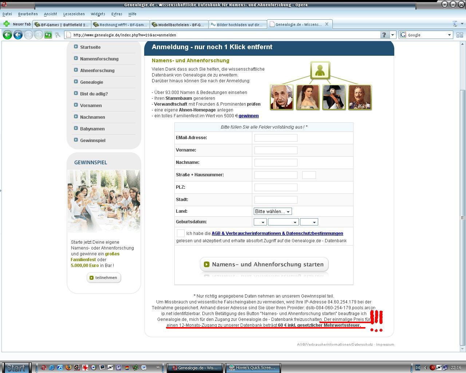Focus the Hausnummer input field

pos(309,175)
